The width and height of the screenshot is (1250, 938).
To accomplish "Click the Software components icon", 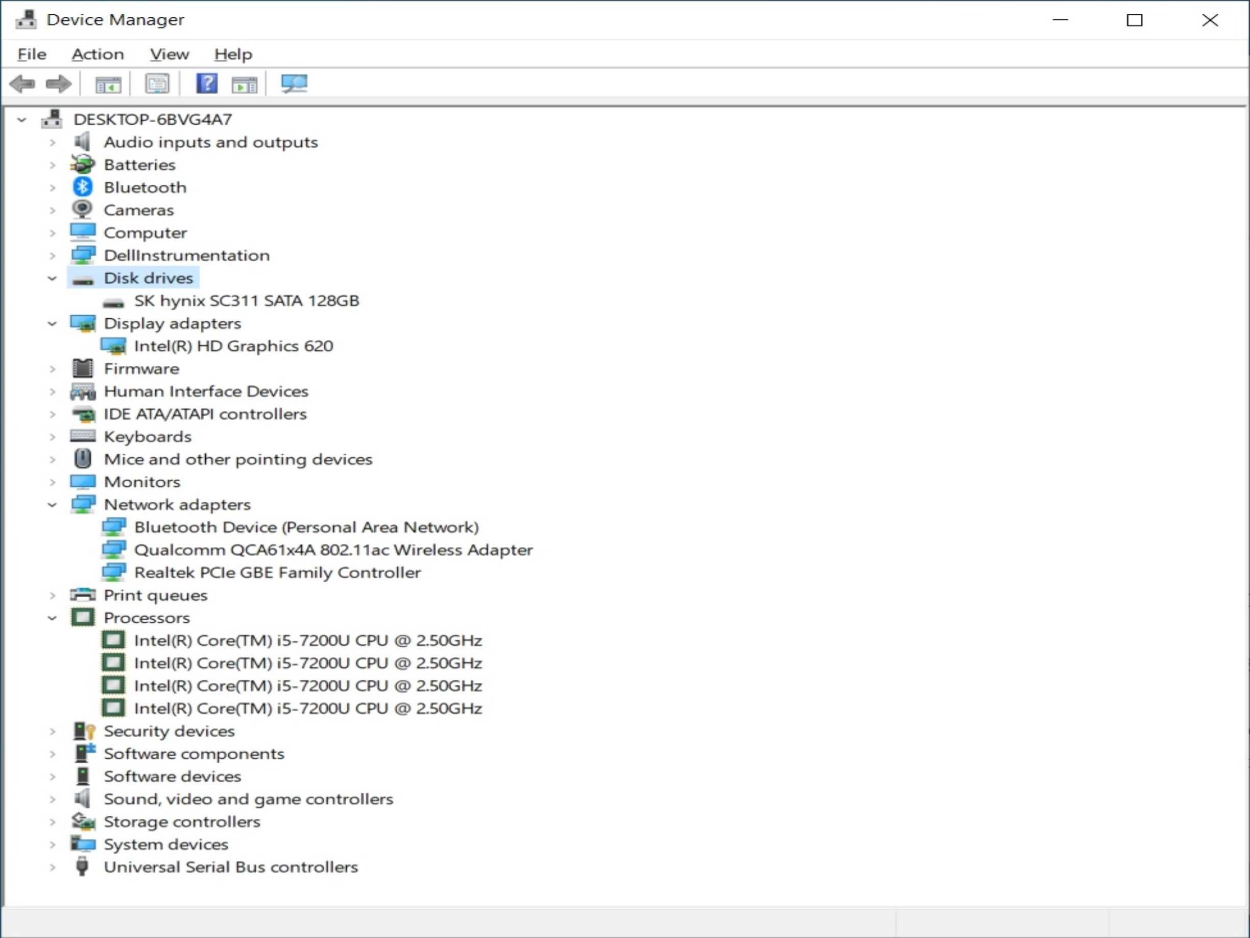I will click(x=84, y=753).
